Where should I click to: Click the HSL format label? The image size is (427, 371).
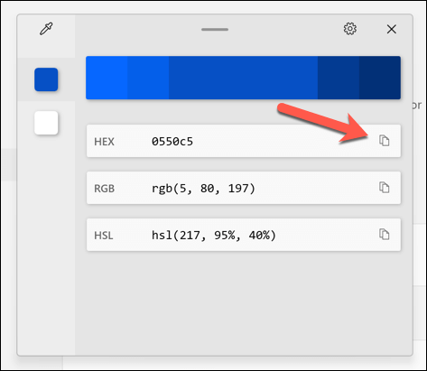(x=104, y=236)
